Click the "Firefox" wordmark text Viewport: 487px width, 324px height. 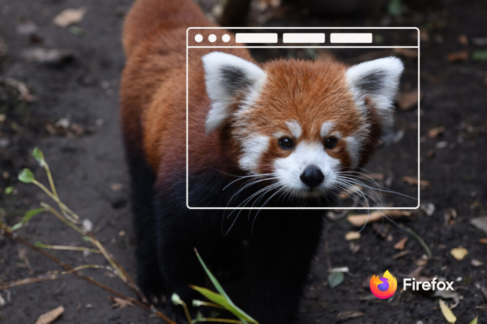click(428, 284)
